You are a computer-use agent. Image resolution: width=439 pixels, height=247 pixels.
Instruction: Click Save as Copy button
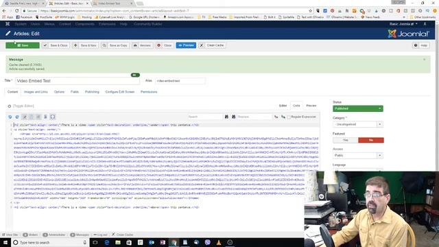tap(115, 45)
